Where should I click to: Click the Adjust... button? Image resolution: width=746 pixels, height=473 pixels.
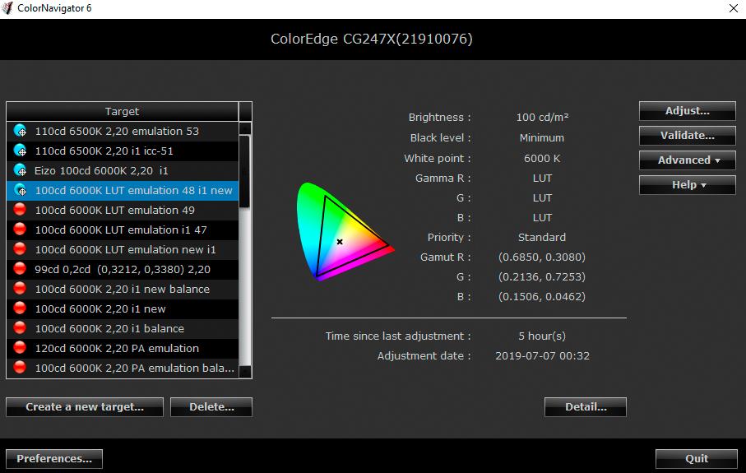pyautogui.click(x=688, y=111)
